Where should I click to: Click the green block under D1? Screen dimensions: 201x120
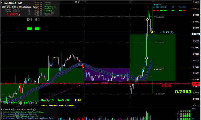click(29, 29)
